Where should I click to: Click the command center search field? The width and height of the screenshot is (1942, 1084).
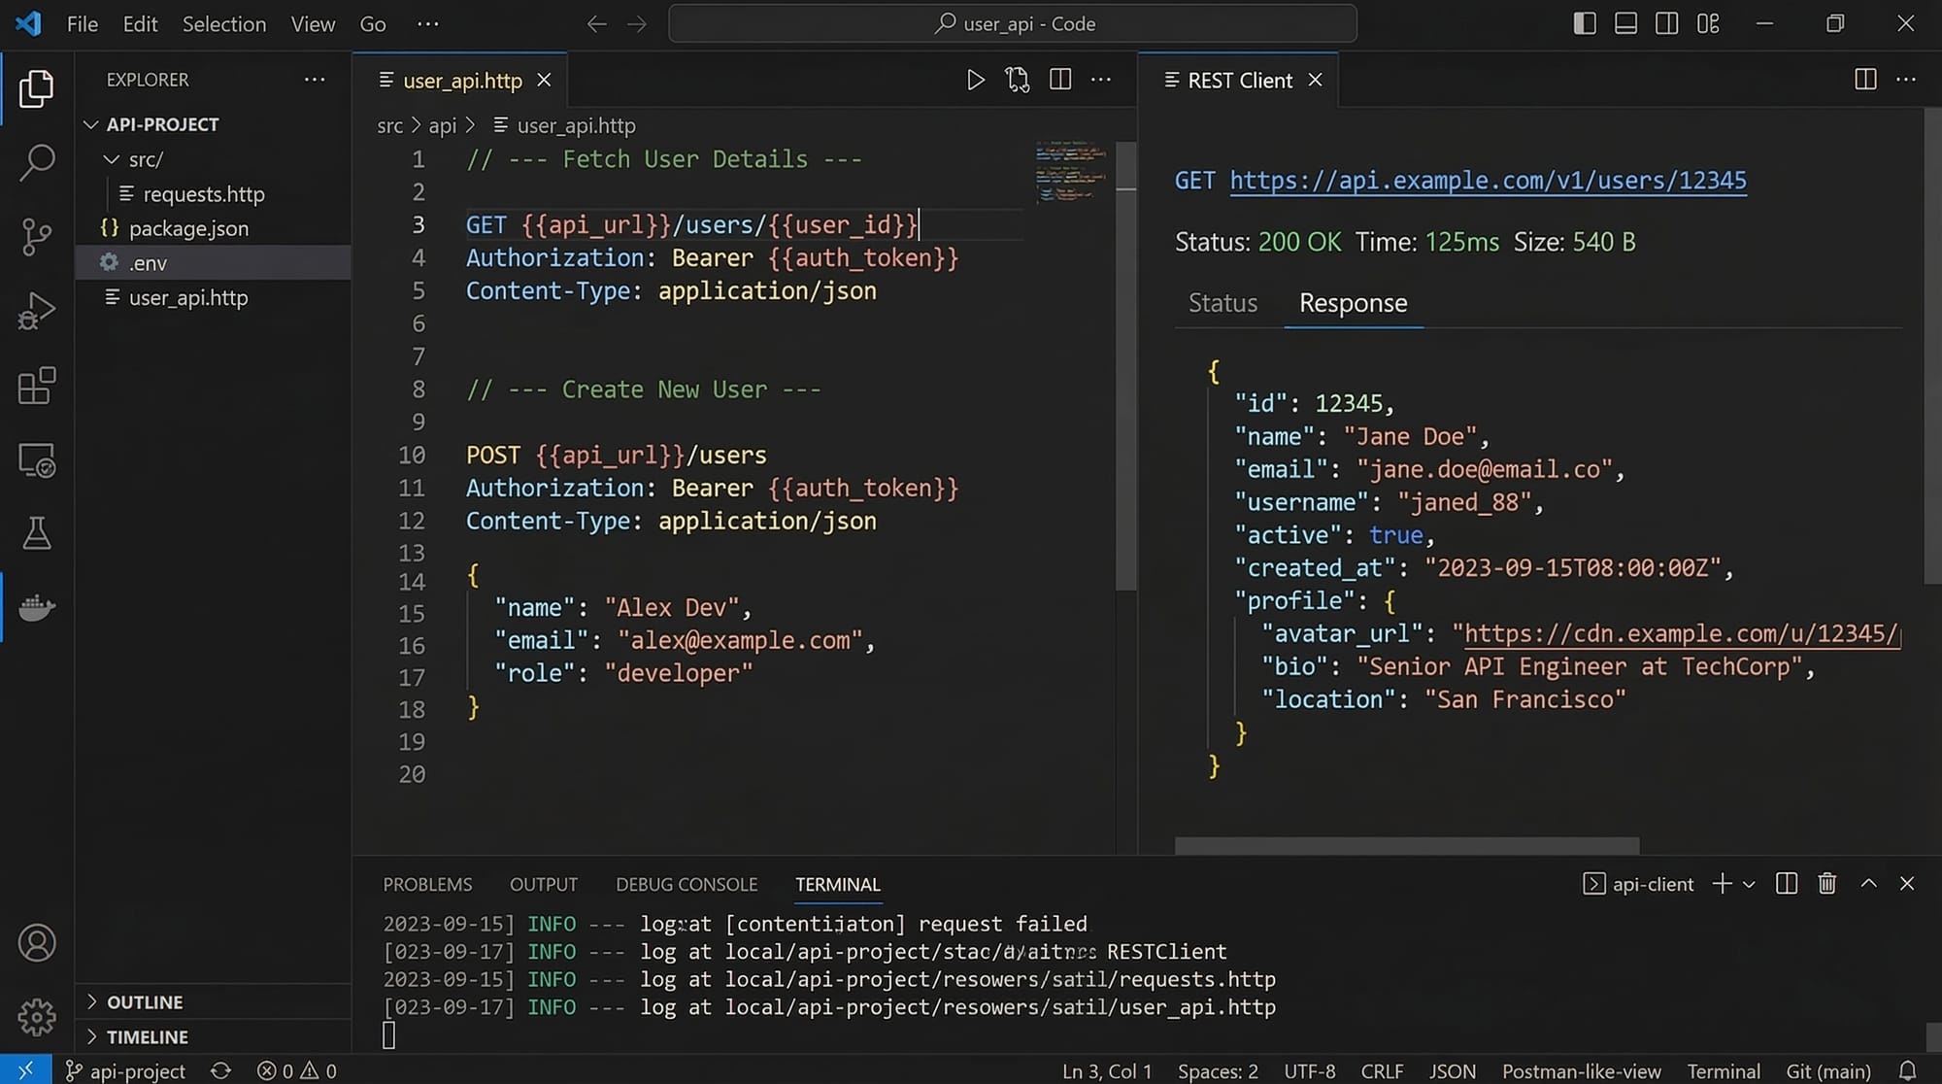pos(1012,24)
